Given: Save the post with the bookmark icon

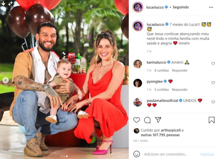Looking at the screenshot, I should pyautogui.click(x=211, y=120).
